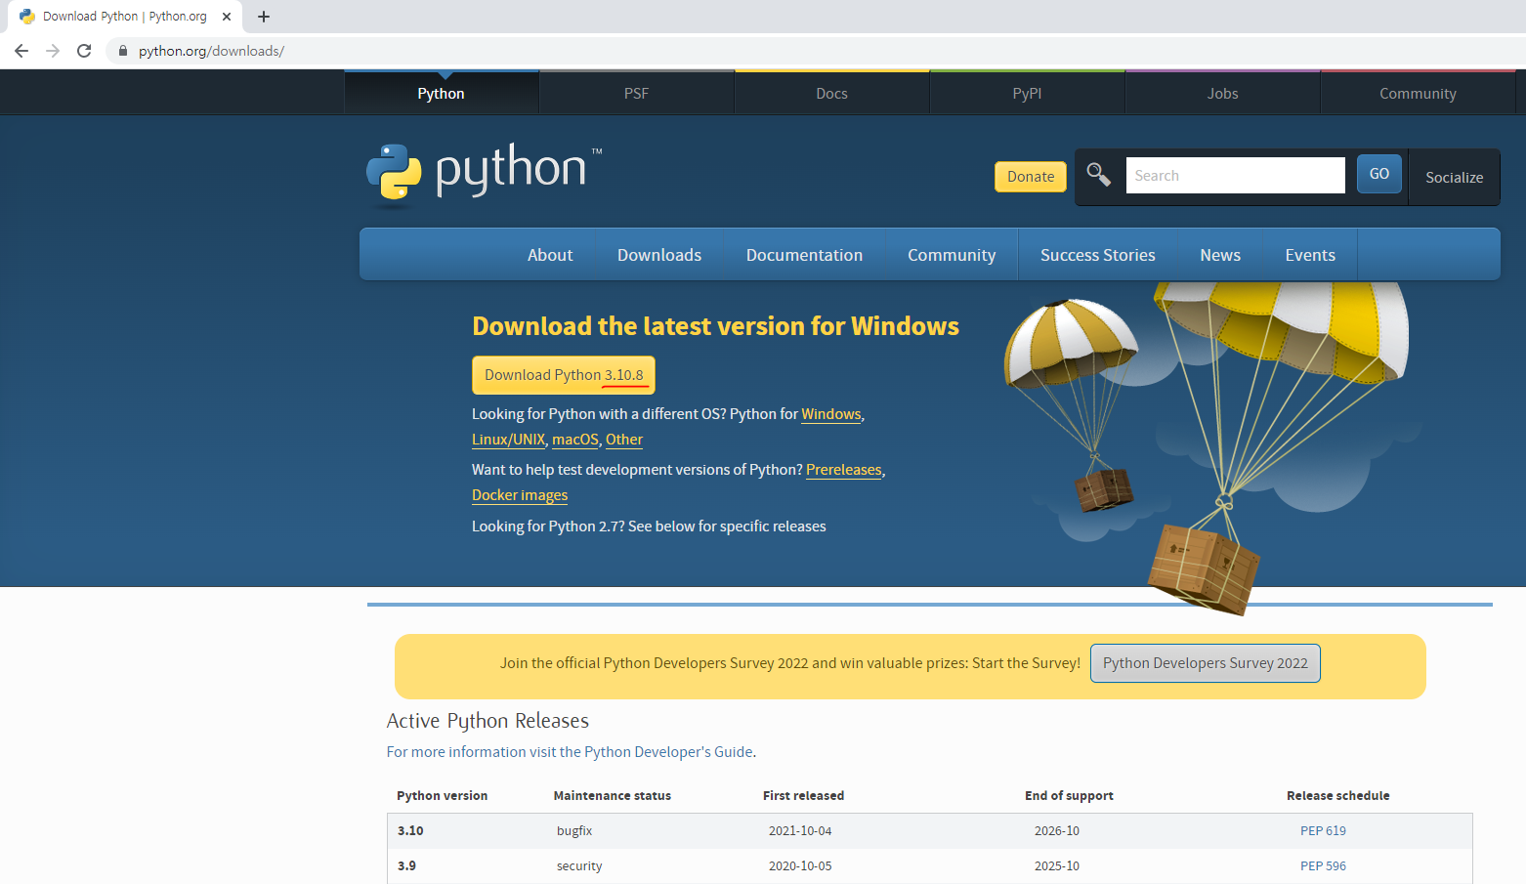The image size is (1526, 884).
Task: Follow the macOS link
Action: pos(575,440)
